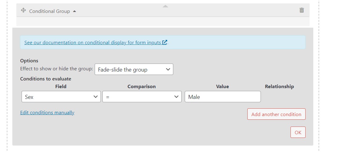358x152 pixels.
Task: Collapse the Conditional Group caret arrow
Action: [x=74, y=11]
